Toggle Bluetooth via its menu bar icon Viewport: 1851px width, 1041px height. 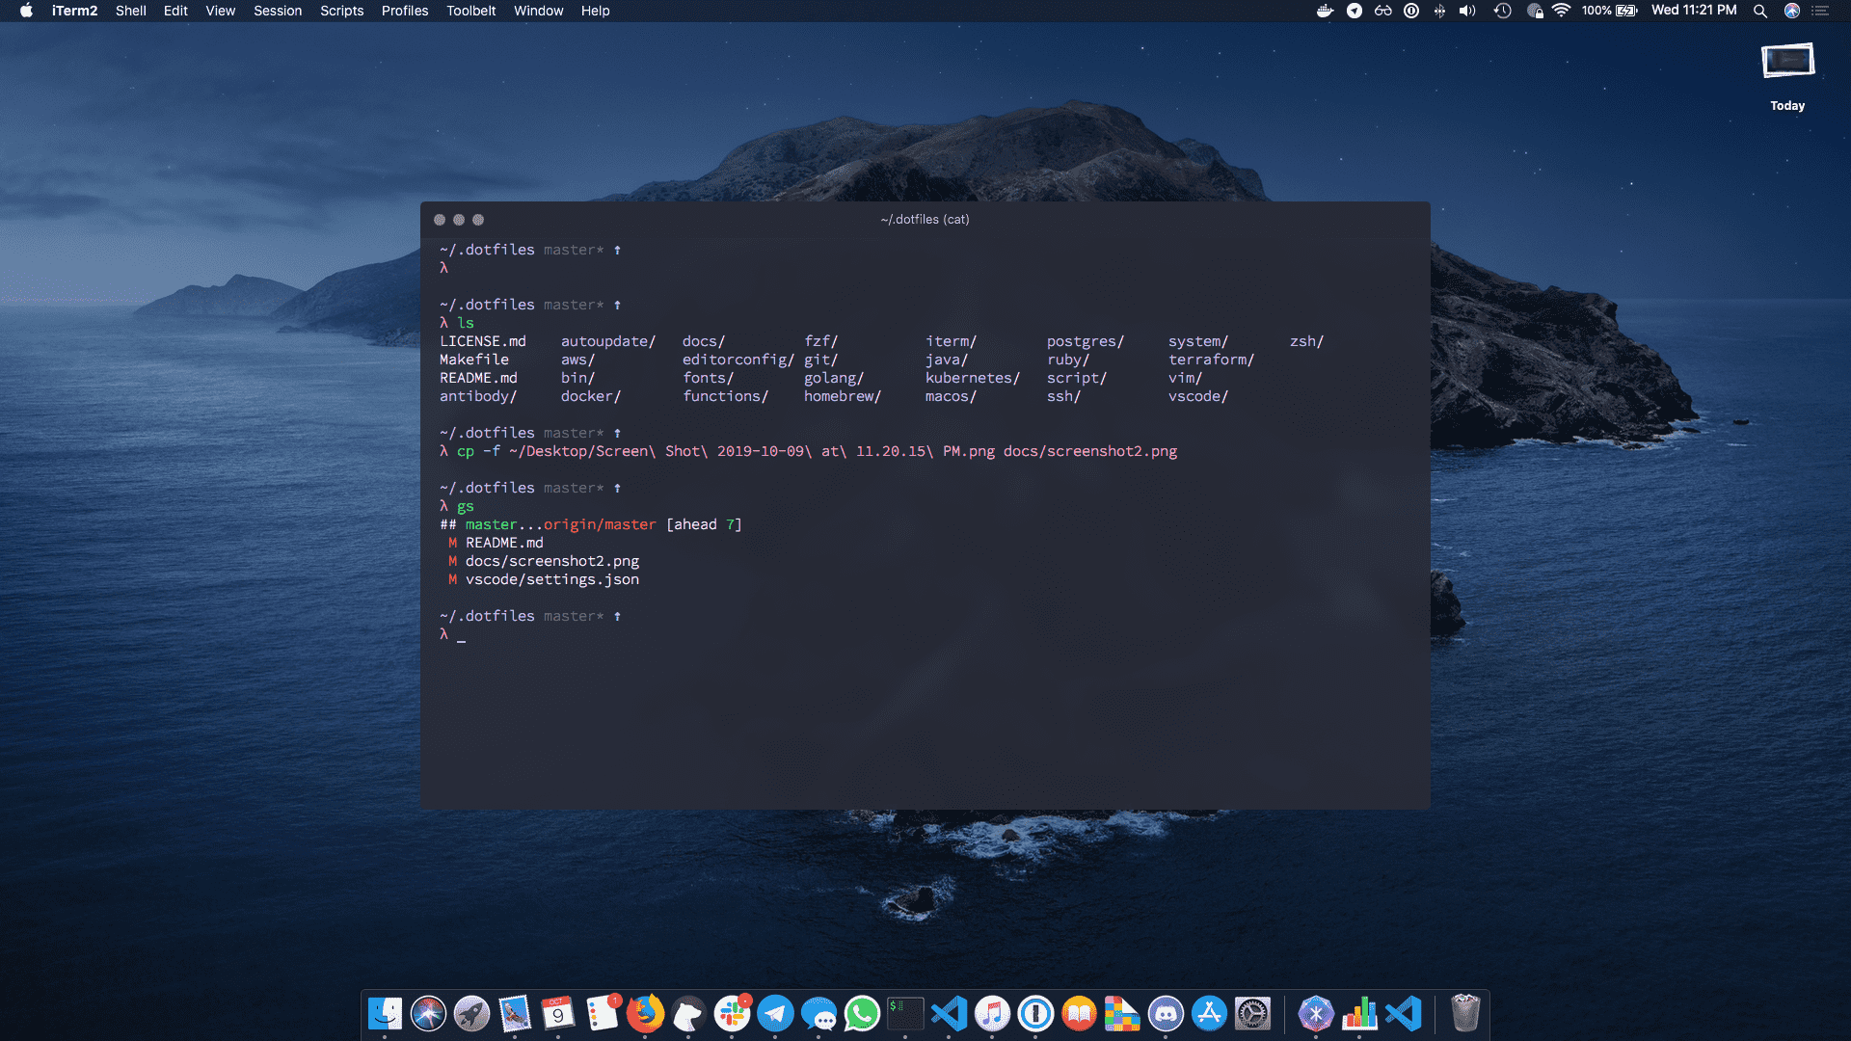coord(1439,11)
